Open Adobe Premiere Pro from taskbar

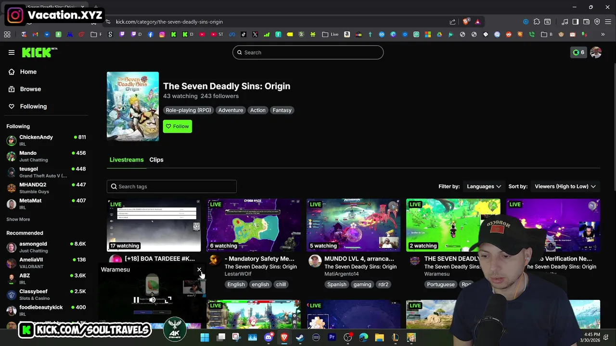[332, 337]
